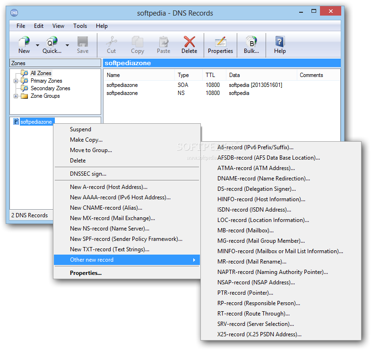371x350 pixels.
Task: Select MG-record (Mail Group Member)...
Action: [281, 241]
